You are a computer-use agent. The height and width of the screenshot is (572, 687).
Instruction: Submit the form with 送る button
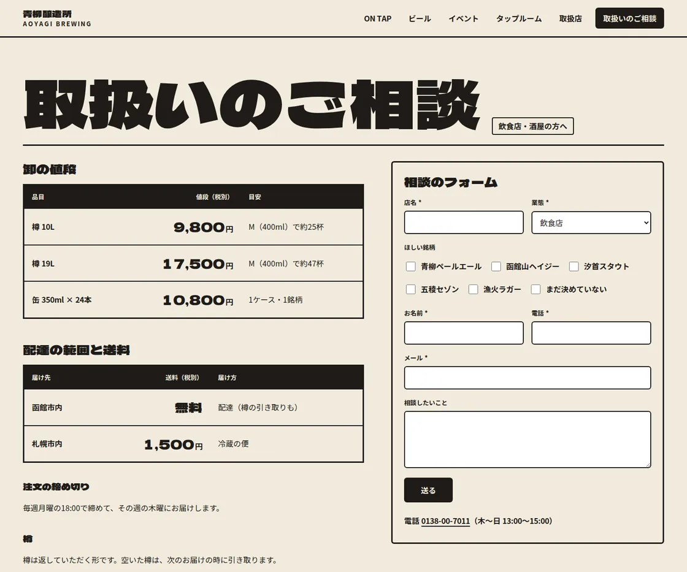point(428,490)
